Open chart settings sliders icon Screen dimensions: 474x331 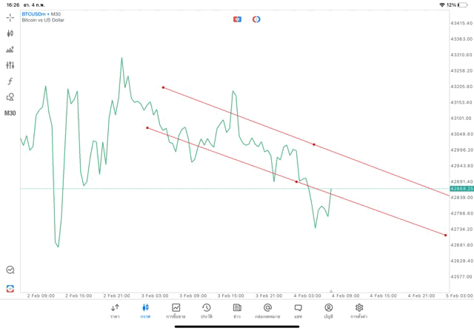coord(10,65)
